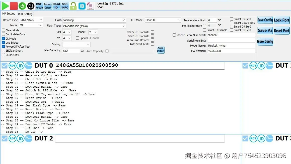This screenshot has height=164, width=291.
Task: Stop the test with the red square icon
Action: click(14, 6)
